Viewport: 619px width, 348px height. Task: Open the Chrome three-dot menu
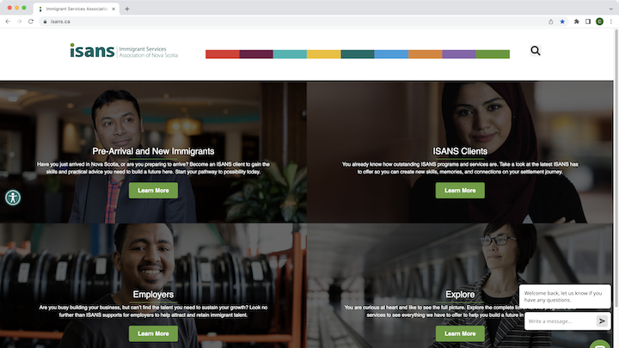click(610, 21)
